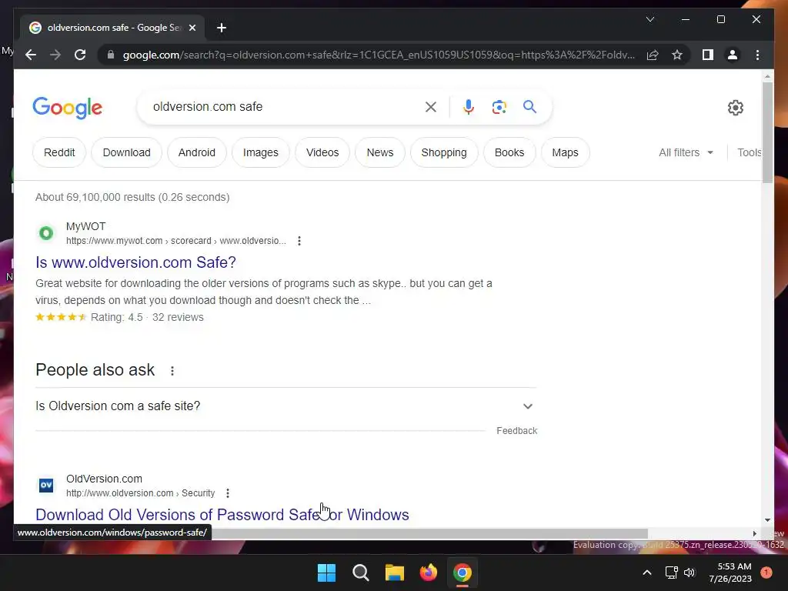The image size is (788, 591).
Task: Open Download Old Versions of Password Safe link
Action: (x=222, y=515)
